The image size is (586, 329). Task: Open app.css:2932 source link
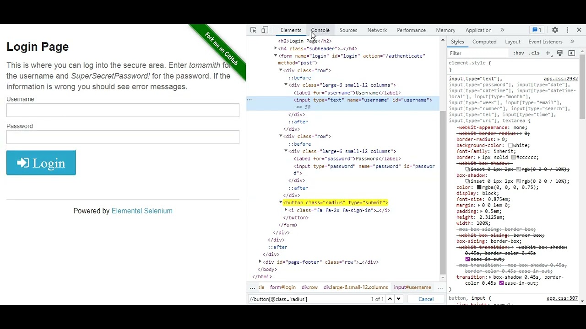point(560,79)
